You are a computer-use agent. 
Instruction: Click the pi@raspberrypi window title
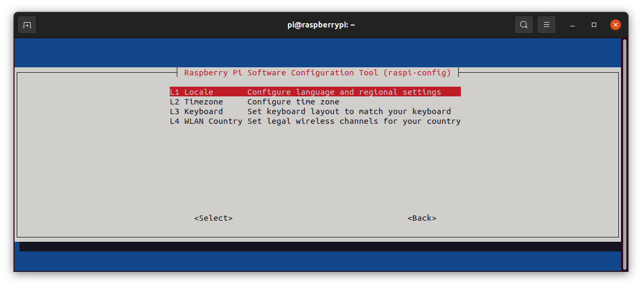[321, 25]
